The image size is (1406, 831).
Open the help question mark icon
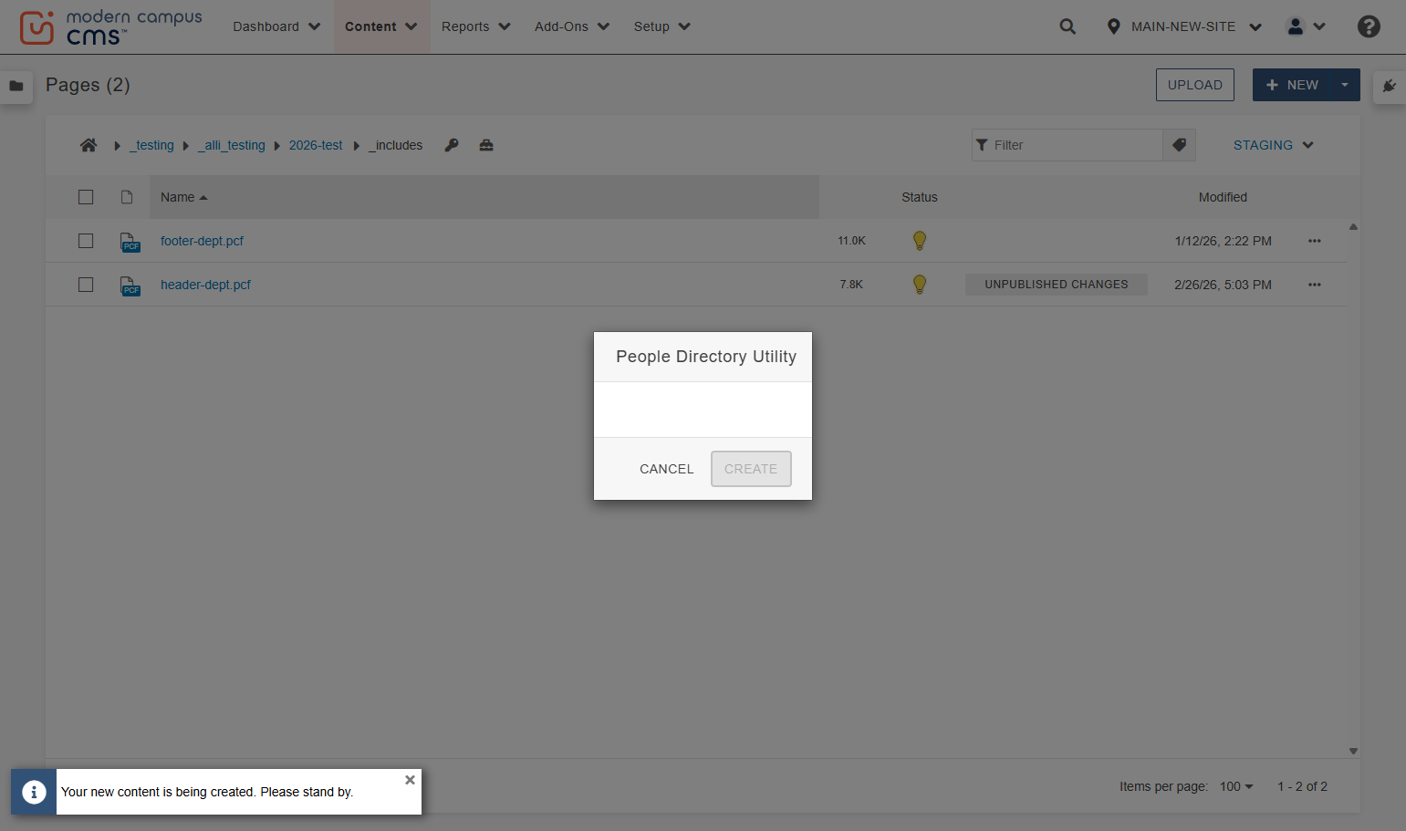(1369, 26)
